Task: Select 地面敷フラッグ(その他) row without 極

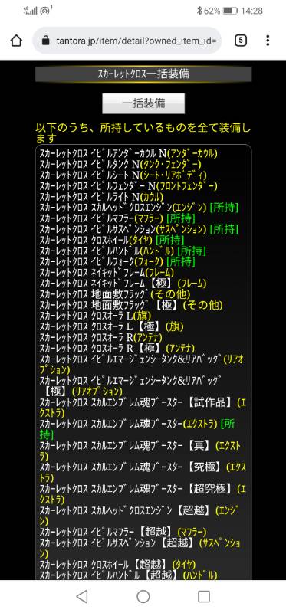Action: tap(115, 293)
